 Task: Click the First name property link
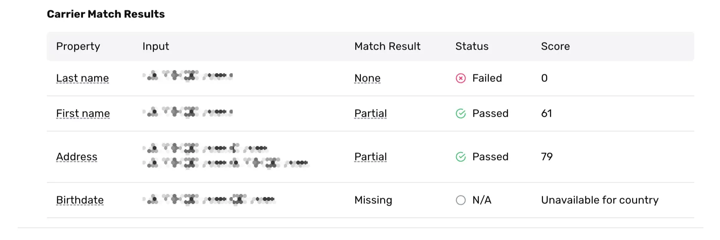click(x=83, y=113)
